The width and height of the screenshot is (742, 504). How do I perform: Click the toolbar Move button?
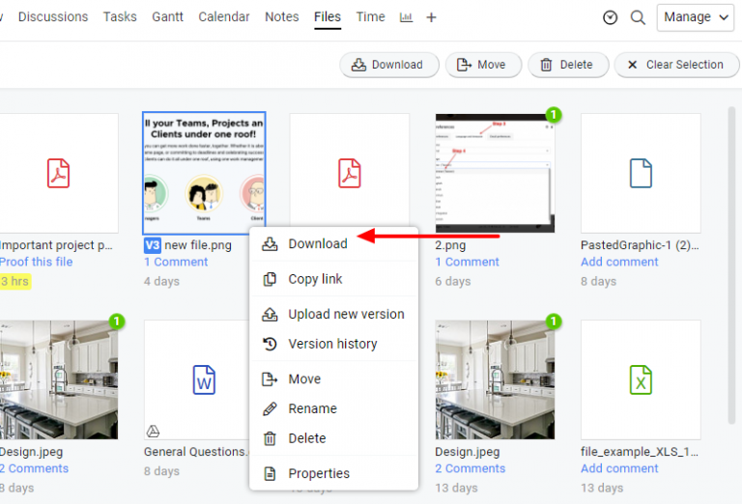[x=481, y=65]
